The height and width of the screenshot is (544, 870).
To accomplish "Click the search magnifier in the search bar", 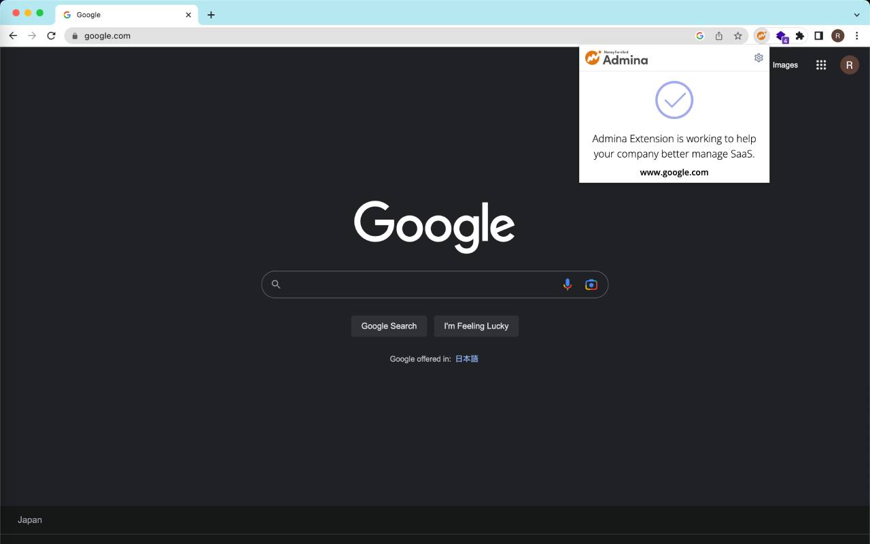I will [x=276, y=284].
